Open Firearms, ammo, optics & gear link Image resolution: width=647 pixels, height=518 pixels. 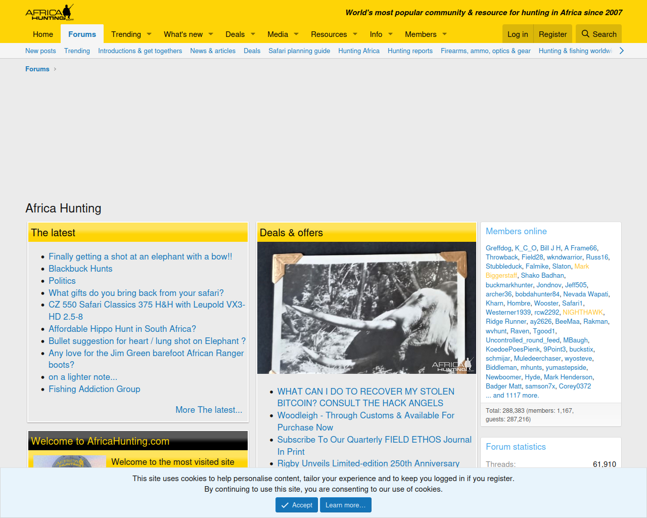(x=486, y=51)
